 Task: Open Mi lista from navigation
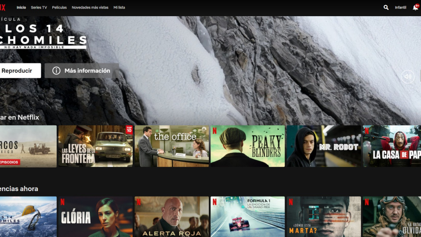pyautogui.click(x=119, y=8)
